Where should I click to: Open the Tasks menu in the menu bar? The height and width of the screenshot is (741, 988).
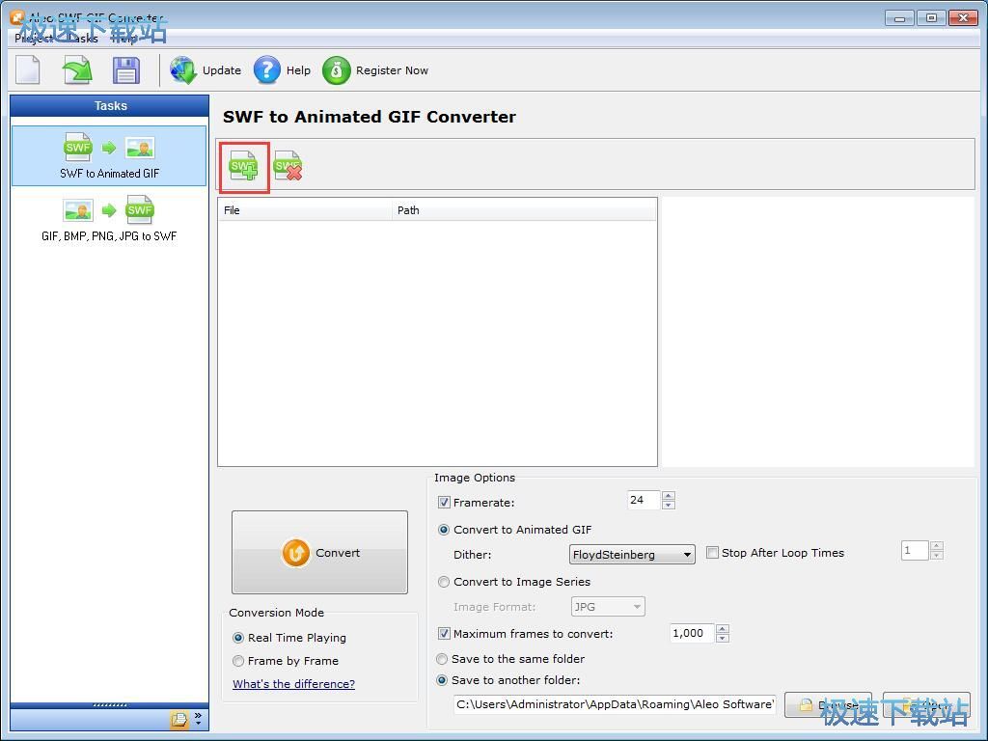(x=83, y=39)
